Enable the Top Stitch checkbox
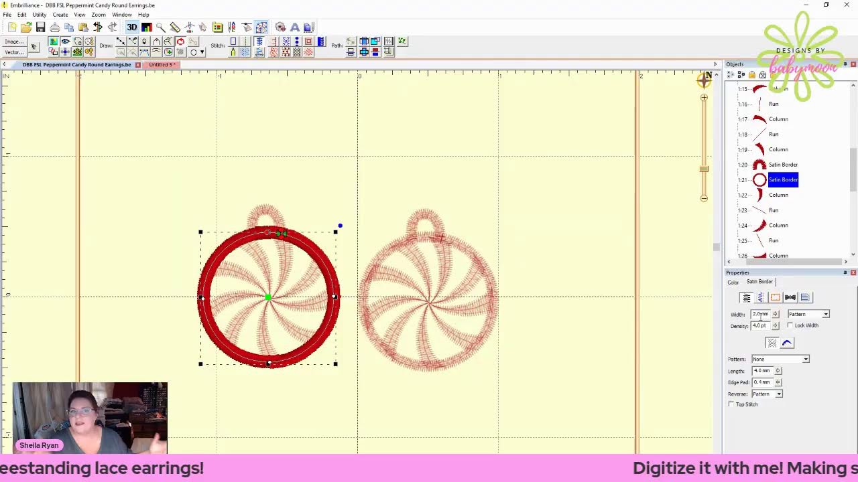858x482 pixels. 731,404
